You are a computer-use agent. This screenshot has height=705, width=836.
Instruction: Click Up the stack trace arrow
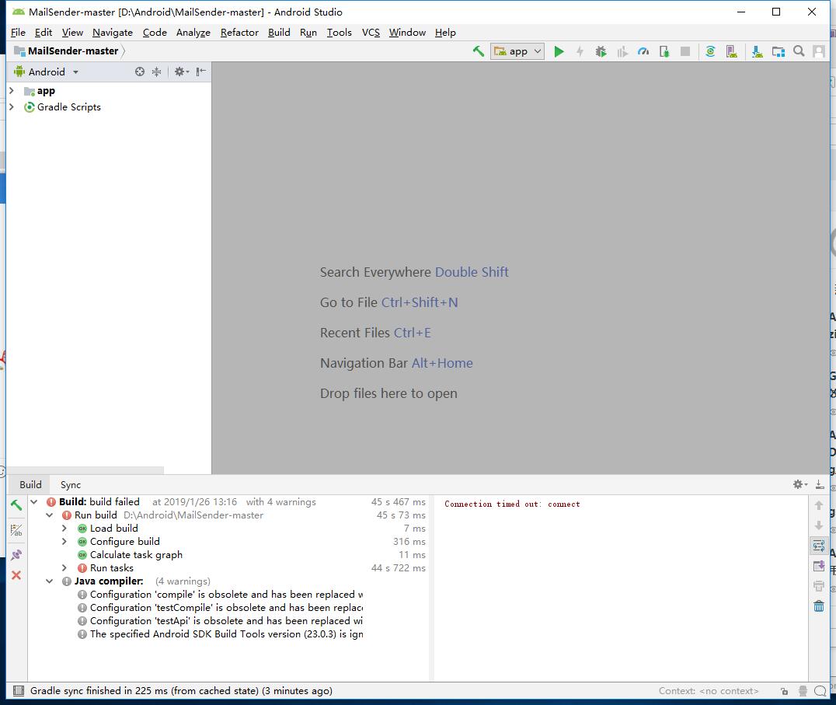point(819,505)
